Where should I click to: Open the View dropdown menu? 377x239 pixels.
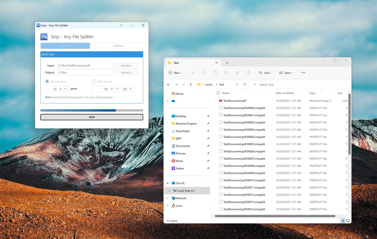(286, 73)
